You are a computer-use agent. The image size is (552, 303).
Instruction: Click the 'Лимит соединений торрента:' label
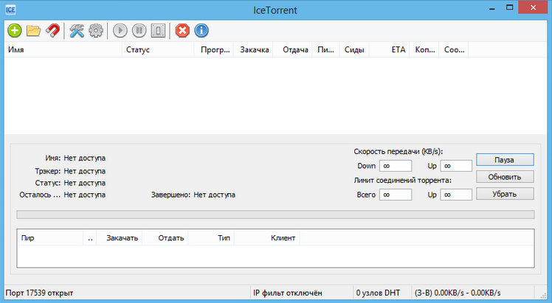pyautogui.click(x=402, y=181)
